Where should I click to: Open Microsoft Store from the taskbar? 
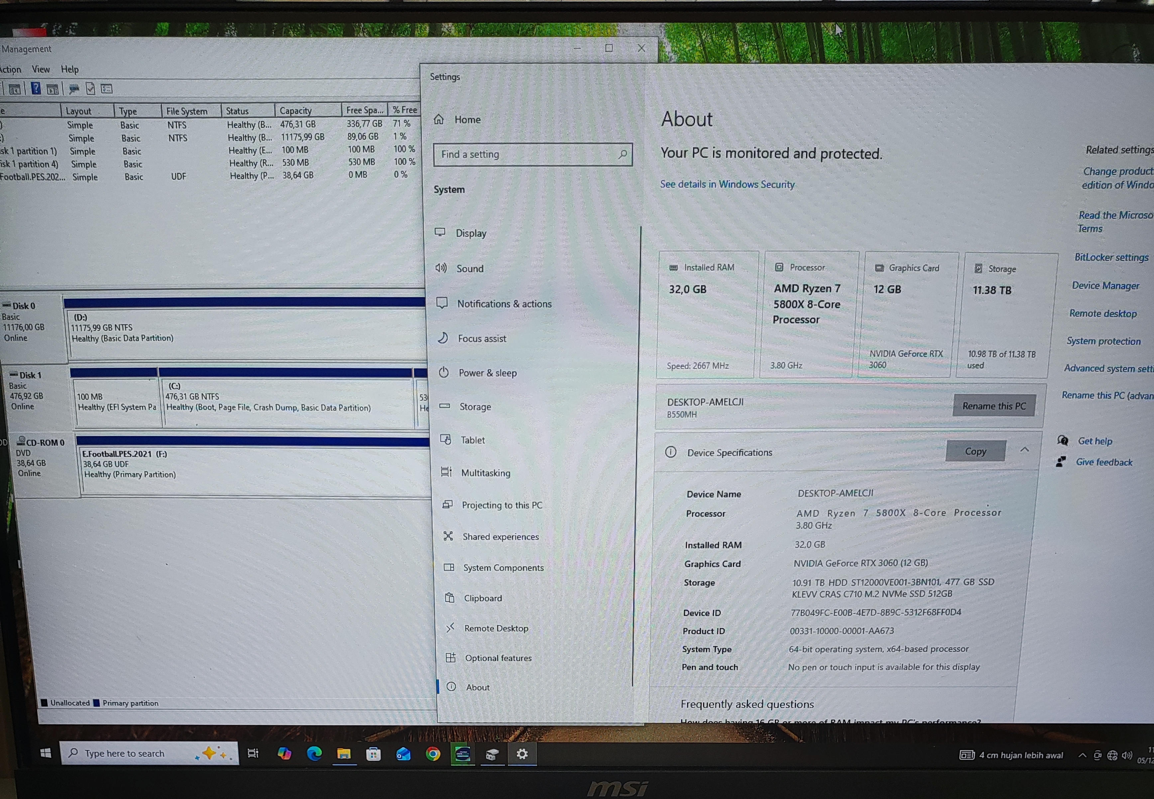(x=374, y=754)
